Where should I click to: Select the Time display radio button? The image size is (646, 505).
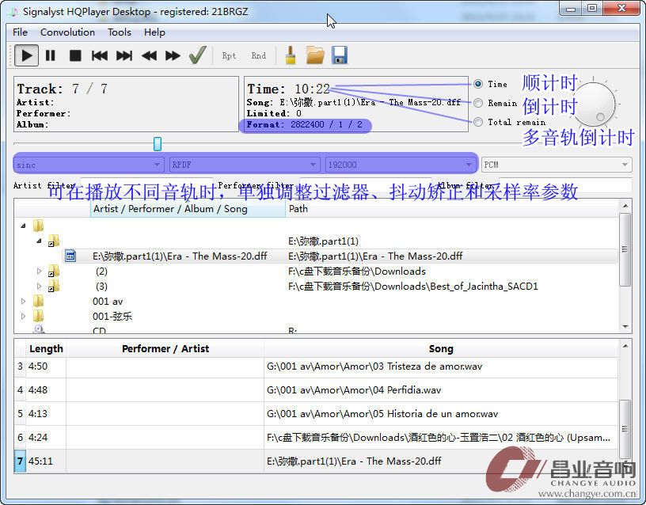tap(478, 84)
